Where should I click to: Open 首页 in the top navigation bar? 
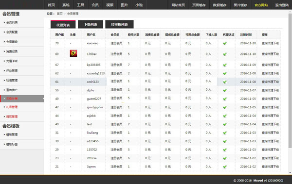(x=51, y=5)
